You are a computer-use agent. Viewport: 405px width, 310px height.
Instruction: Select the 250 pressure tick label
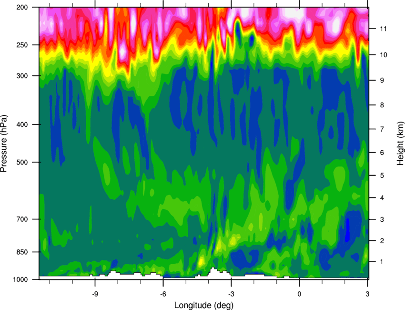point(22,45)
